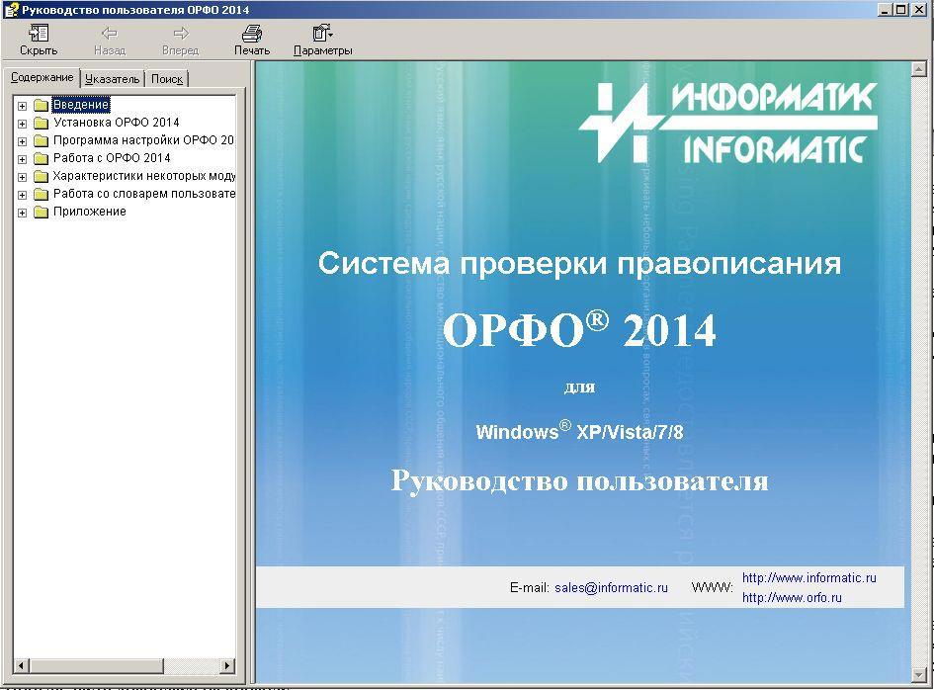Click the folder icon beside Установка ОРФО 2014

41,123
